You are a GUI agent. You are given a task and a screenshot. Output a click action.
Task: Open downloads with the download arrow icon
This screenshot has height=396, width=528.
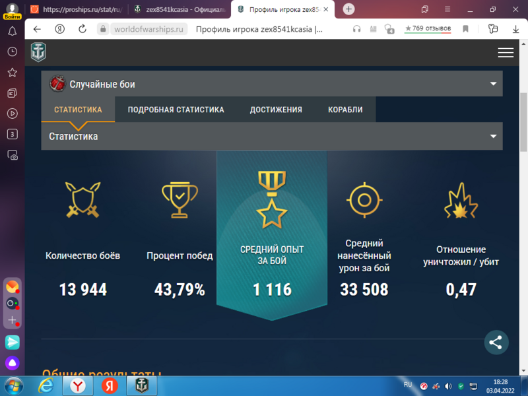click(x=515, y=29)
